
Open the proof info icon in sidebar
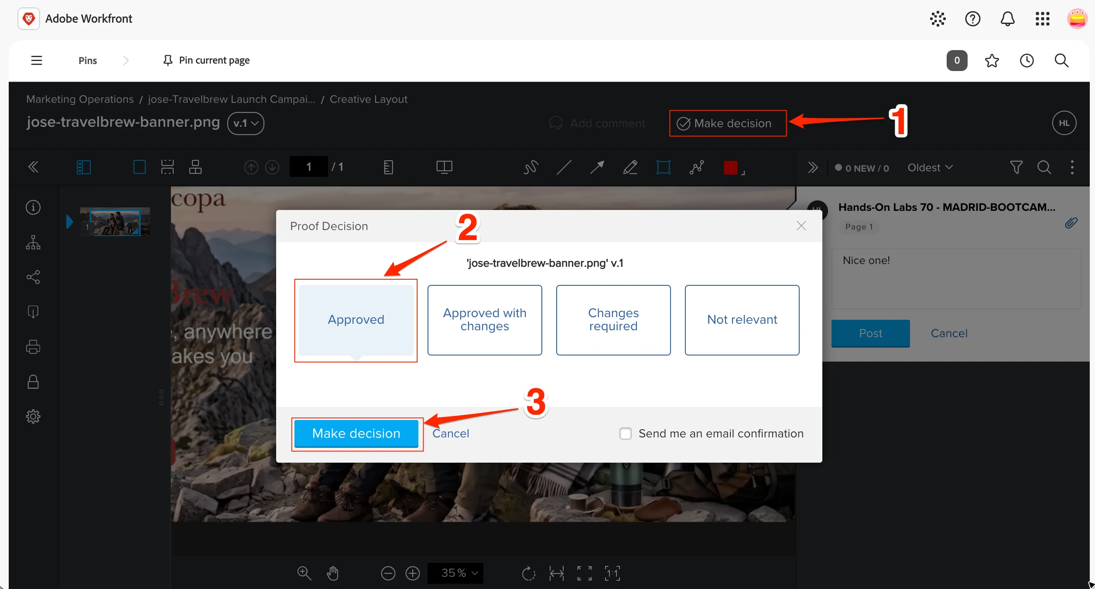(x=33, y=207)
